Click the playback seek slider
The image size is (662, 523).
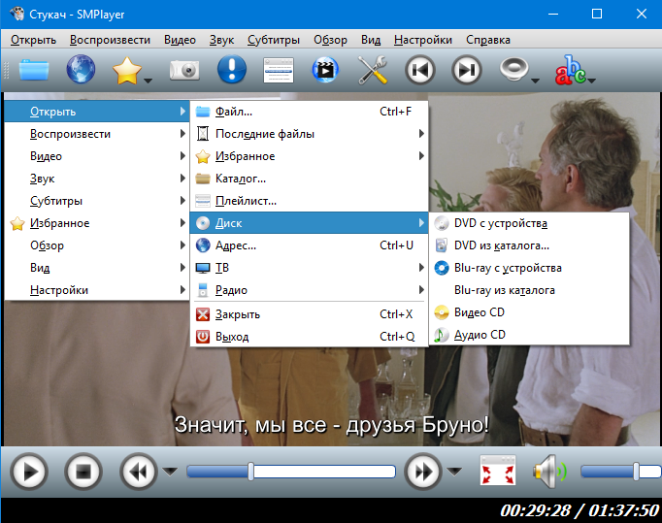pyautogui.click(x=291, y=473)
